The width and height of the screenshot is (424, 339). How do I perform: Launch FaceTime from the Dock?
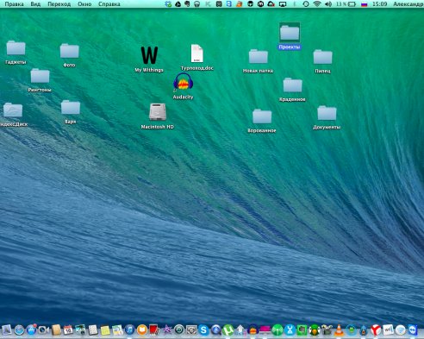pyautogui.click(x=44, y=330)
